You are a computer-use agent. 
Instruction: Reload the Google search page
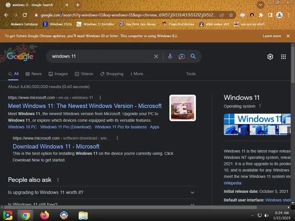tap(25, 15)
